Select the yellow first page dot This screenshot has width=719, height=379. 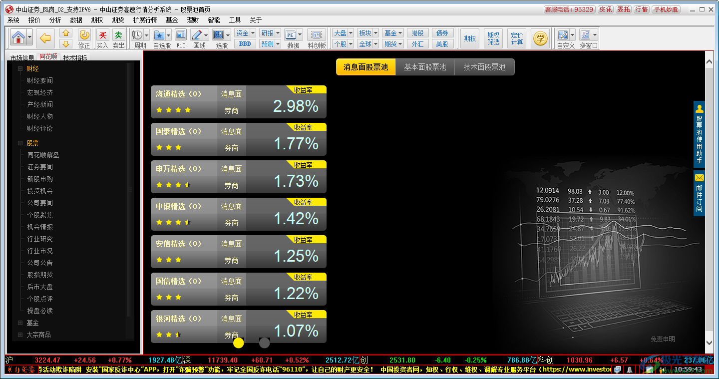pyautogui.click(x=239, y=343)
